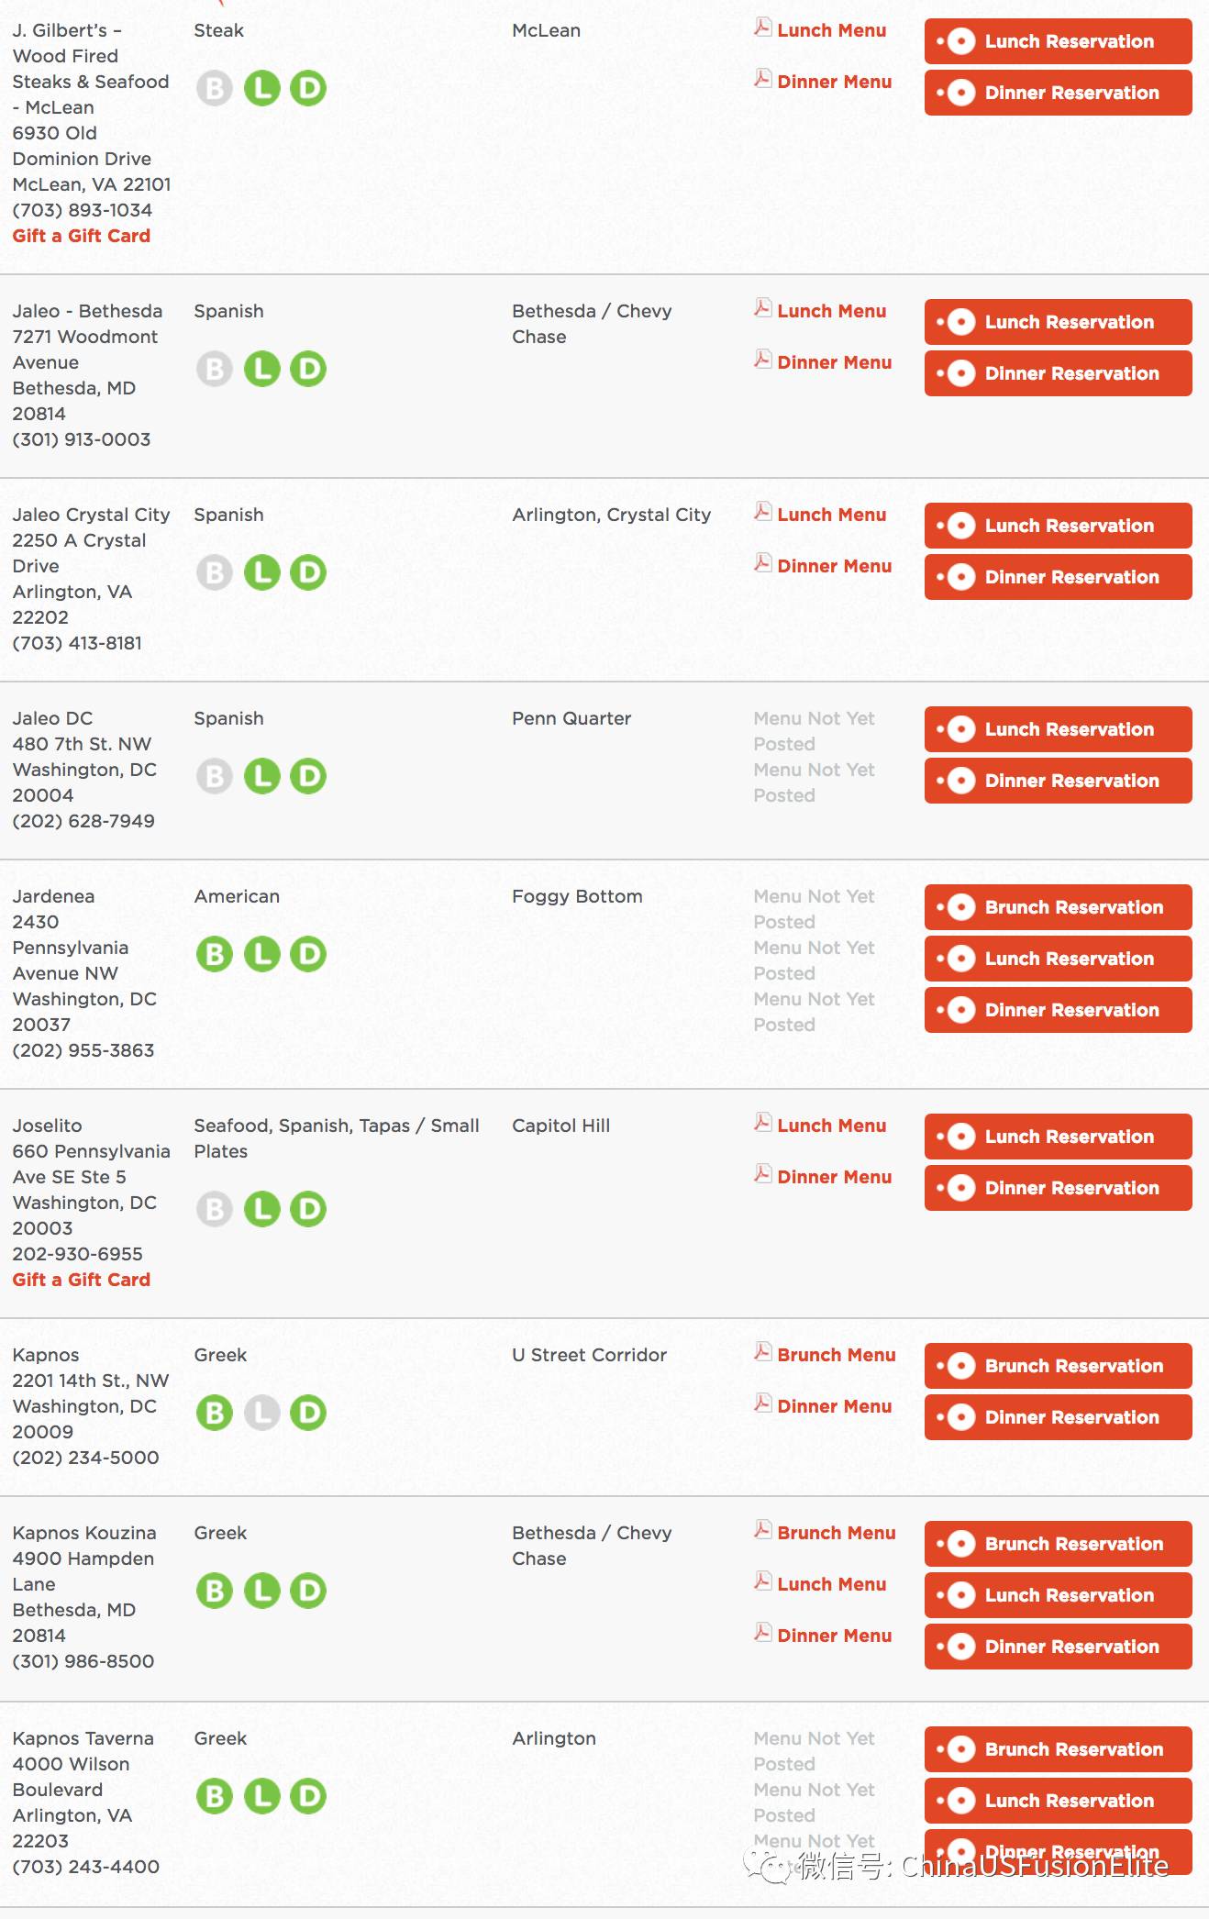This screenshot has height=1919, width=1209.
Task: Click Kapnos Kouzina's green Lunch L icon
Action: [x=261, y=1591]
